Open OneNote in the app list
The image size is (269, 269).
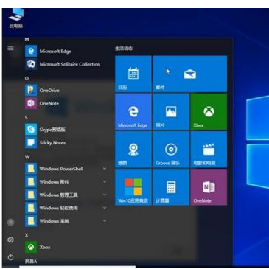66,103
